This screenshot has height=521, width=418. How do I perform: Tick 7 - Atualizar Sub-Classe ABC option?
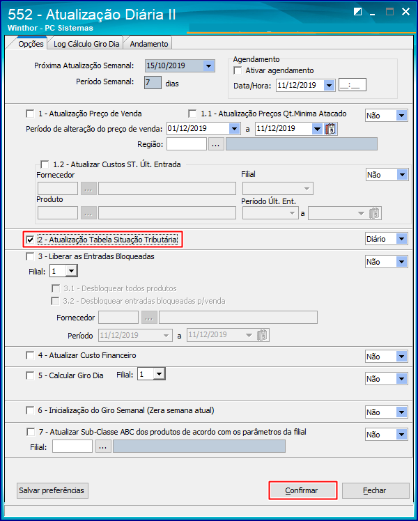pos(31,432)
